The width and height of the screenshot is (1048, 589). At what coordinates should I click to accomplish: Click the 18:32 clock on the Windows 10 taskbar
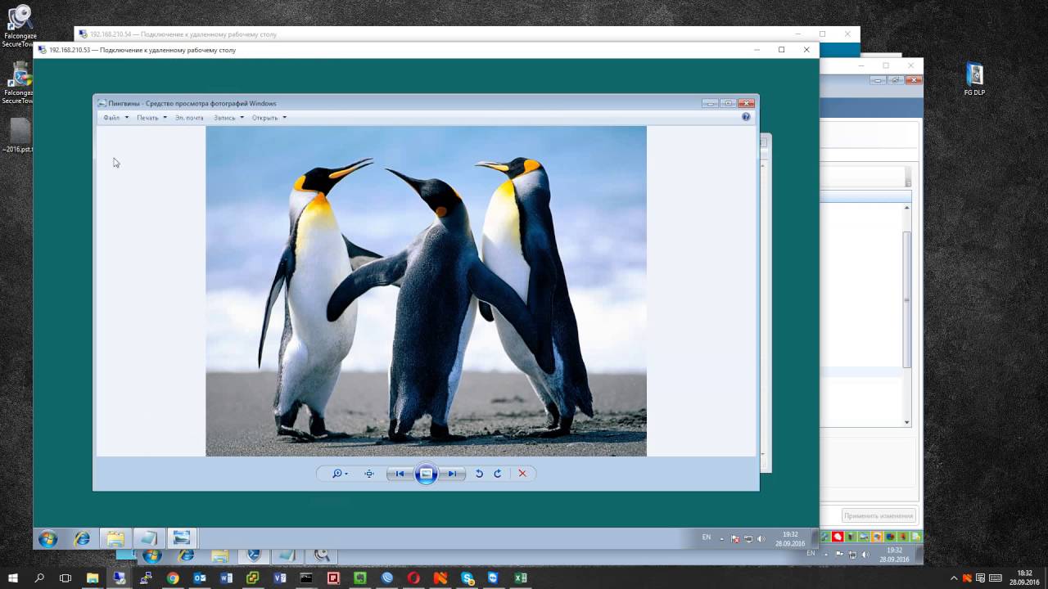pos(1024,578)
